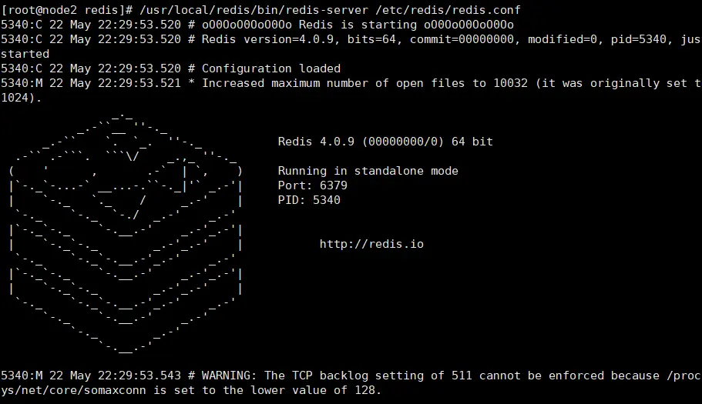Click the /etc/redis/redis.conf config path

coord(448,10)
